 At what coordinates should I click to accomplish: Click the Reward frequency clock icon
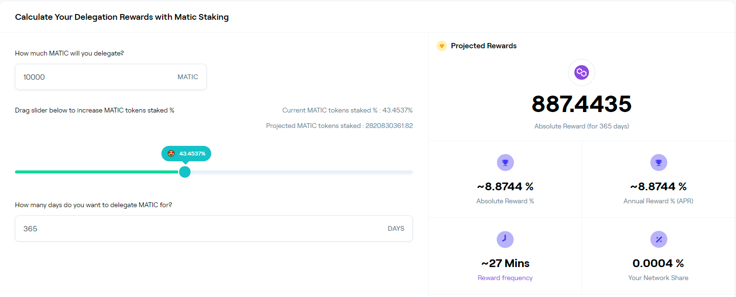coord(505,239)
